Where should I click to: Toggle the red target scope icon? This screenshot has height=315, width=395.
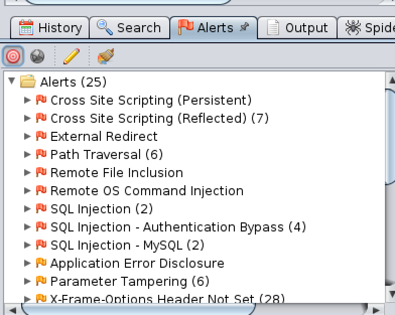[13, 56]
